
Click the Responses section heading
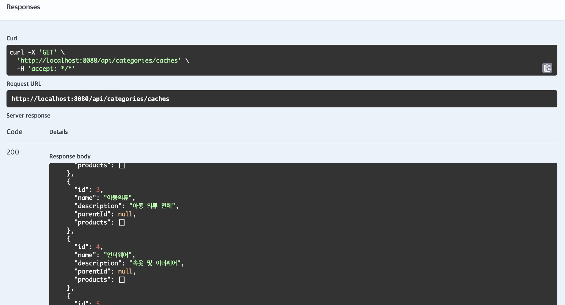pos(23,7)
